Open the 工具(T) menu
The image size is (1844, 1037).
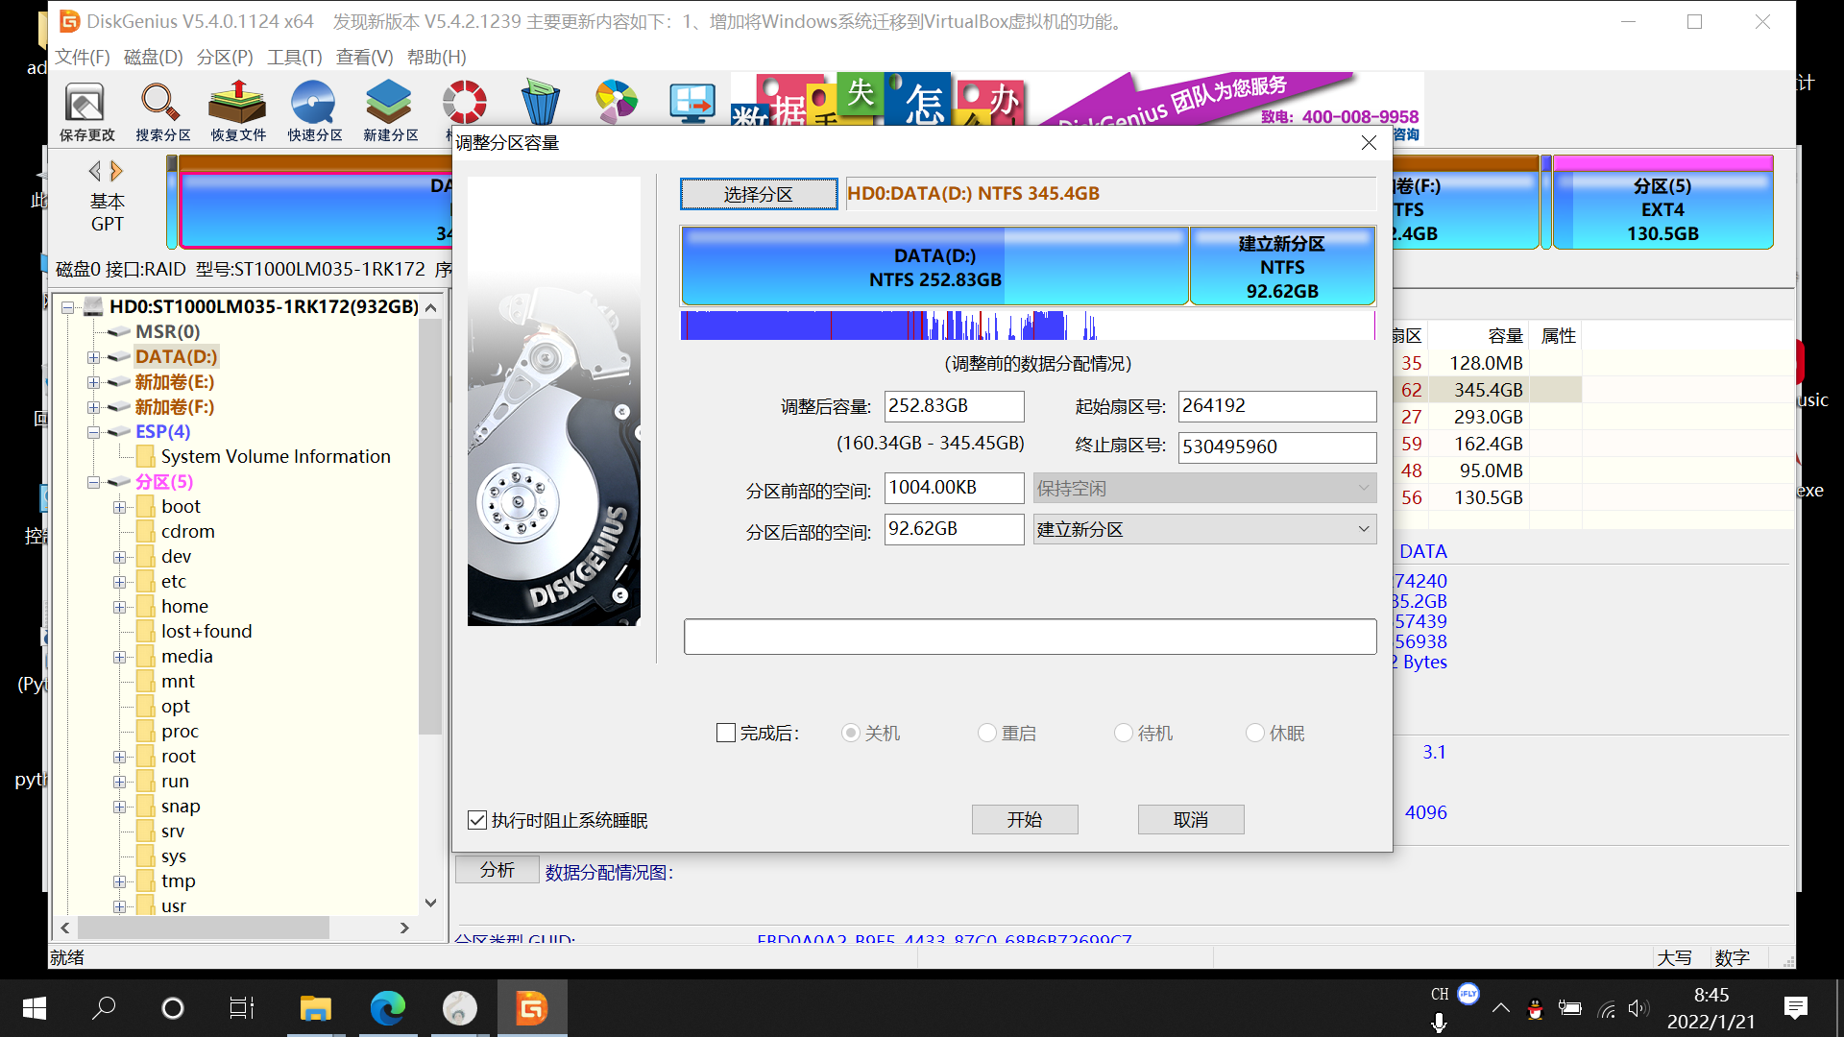(x=294, y=57)
